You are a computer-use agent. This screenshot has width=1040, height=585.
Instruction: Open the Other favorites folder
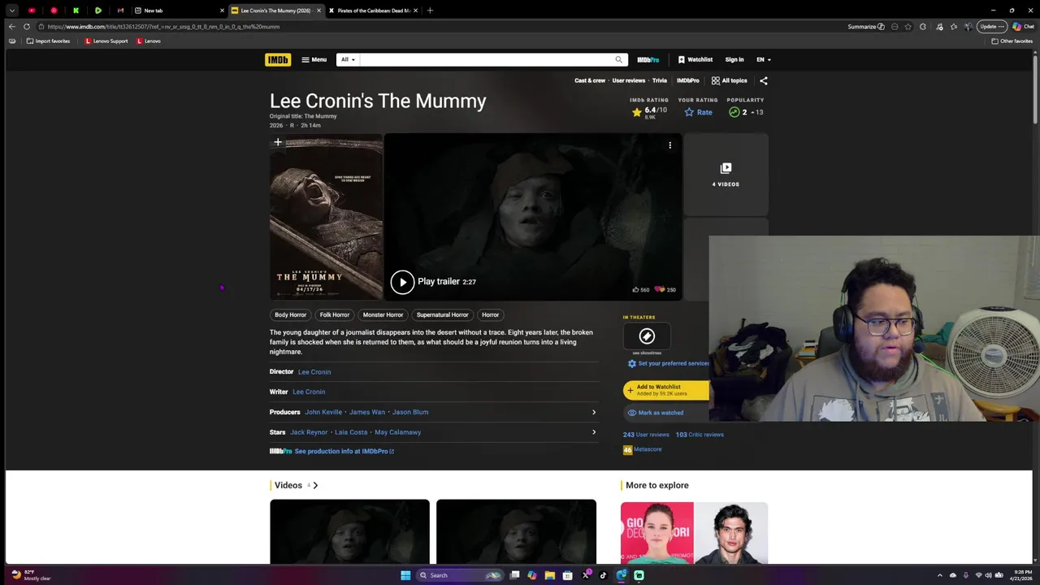(x=1012, y=41)
